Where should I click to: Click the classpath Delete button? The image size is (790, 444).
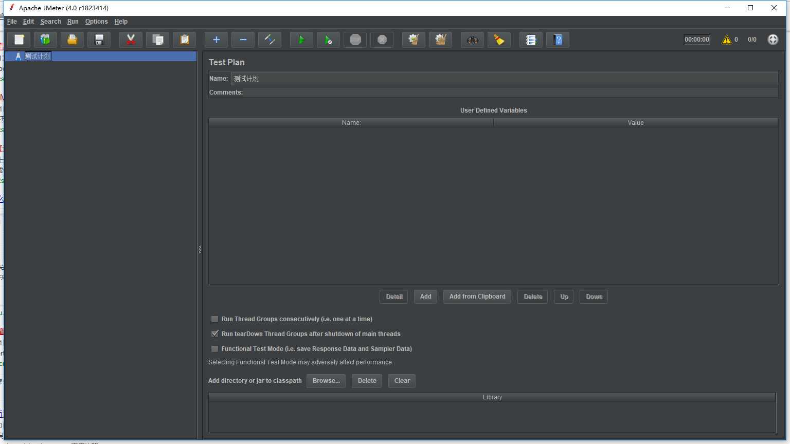367,381
